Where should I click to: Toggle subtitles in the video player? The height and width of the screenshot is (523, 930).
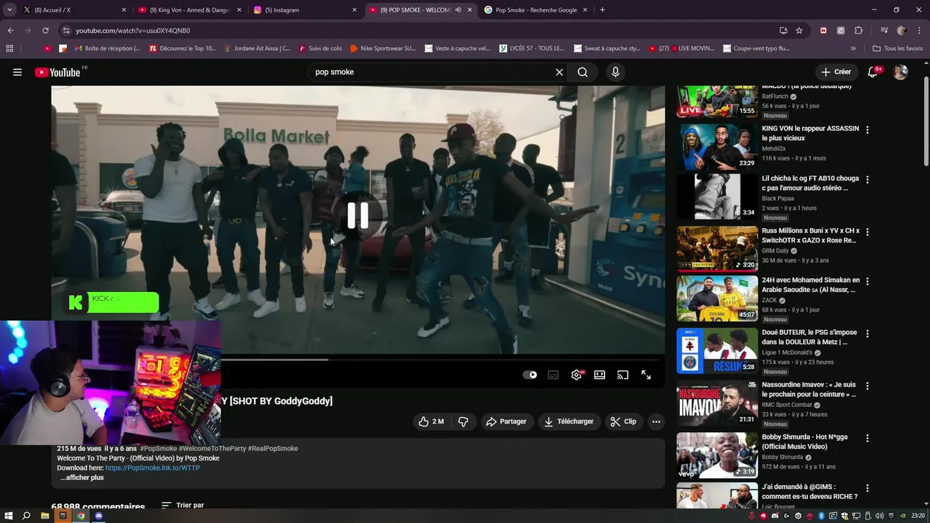click(553, 375)
